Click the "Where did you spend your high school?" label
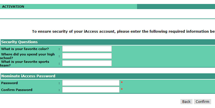Screen dimensions: 215x108 tap(28, 56)
